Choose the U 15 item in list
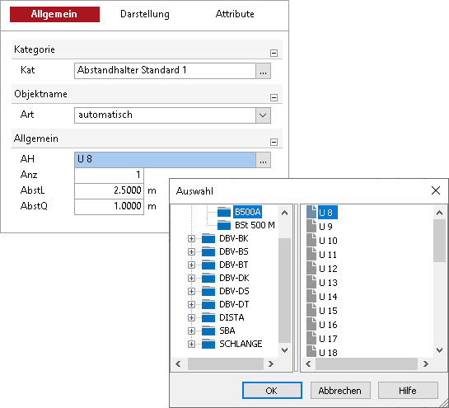 click(328, 311)
